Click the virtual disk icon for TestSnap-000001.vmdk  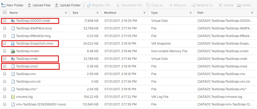tap(13, 21)
